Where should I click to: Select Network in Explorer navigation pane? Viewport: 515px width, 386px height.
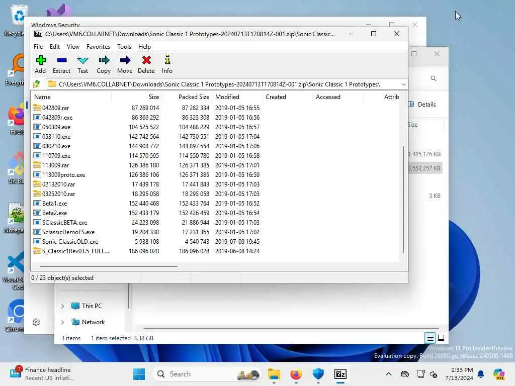point(89,322)
